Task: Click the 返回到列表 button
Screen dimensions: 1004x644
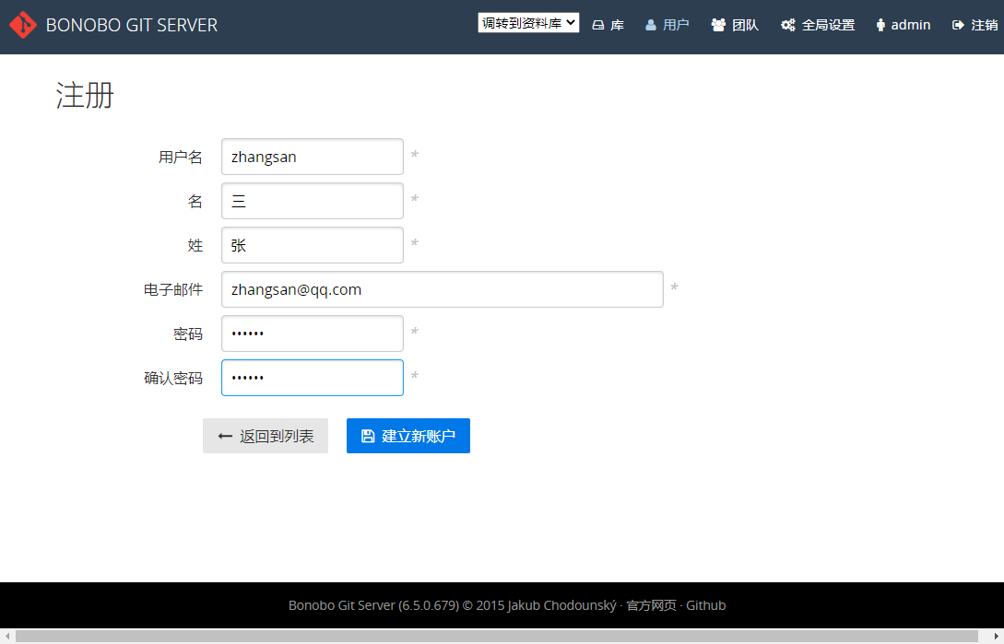Action: 266,436
